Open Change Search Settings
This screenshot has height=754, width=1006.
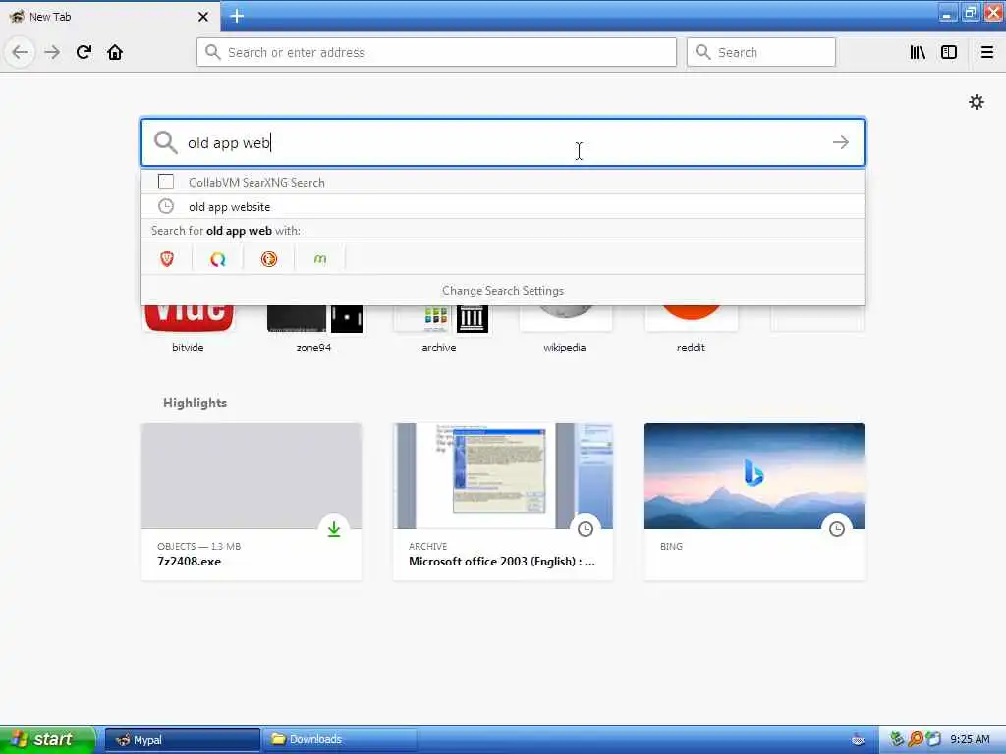(x=503, y=291)
